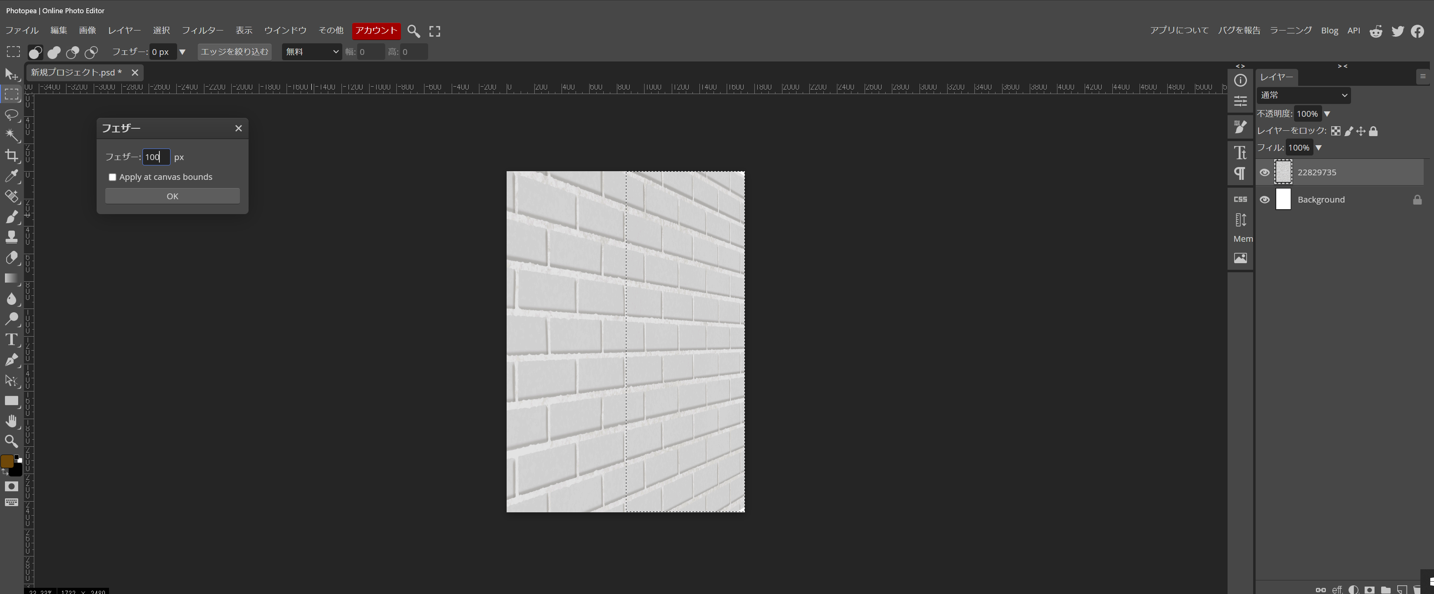Click the brown foreground color swatch
This screenshot has width=1434, height=594.
click(x=7, y=462)
